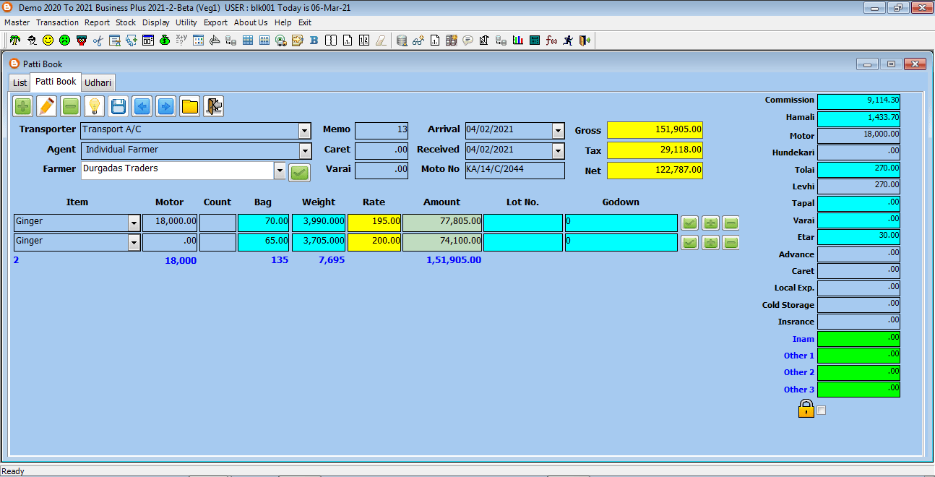Switch to the Udhari tab

(98, 83)
